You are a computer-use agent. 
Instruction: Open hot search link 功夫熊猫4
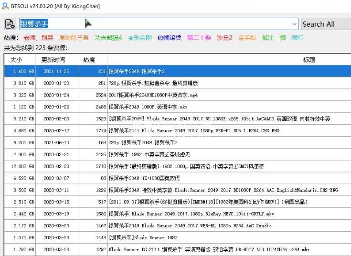(108, 38)
